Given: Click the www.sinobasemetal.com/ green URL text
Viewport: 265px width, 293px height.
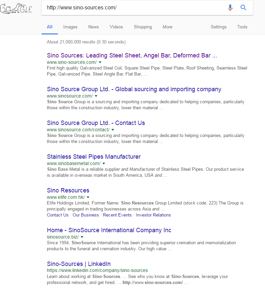Looking at the screenshot, I should (x=74, y=163).
